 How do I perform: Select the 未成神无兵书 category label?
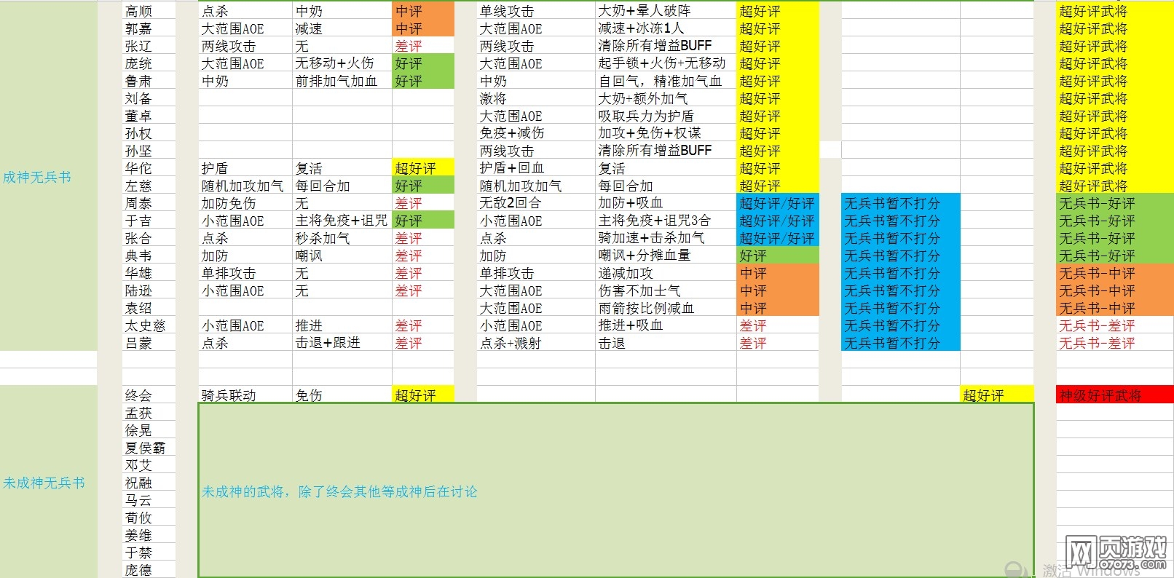tap(44, 483)
